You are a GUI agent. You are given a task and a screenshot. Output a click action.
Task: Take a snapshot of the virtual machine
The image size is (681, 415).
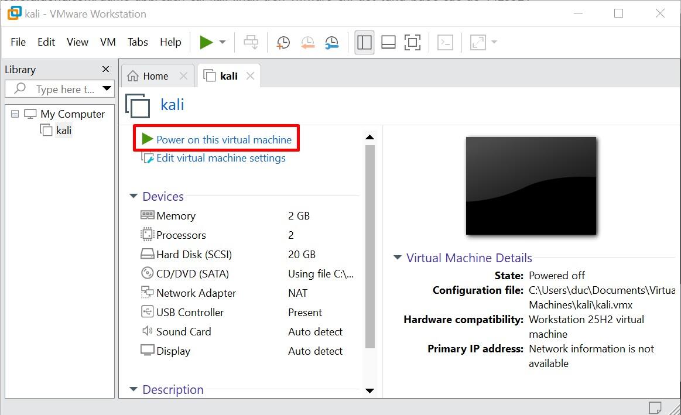(x=283, y=42)
